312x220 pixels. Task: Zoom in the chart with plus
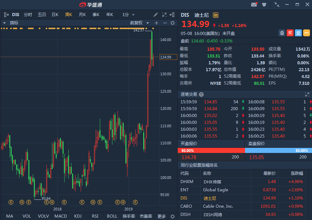(157, 23)
